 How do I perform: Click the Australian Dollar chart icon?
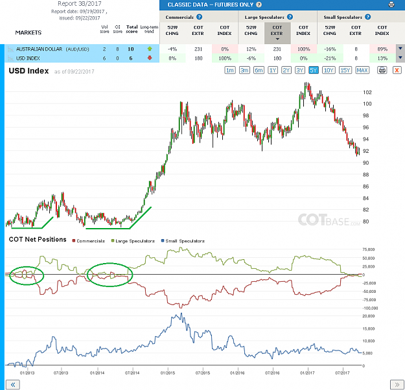(x=10, y=49)
